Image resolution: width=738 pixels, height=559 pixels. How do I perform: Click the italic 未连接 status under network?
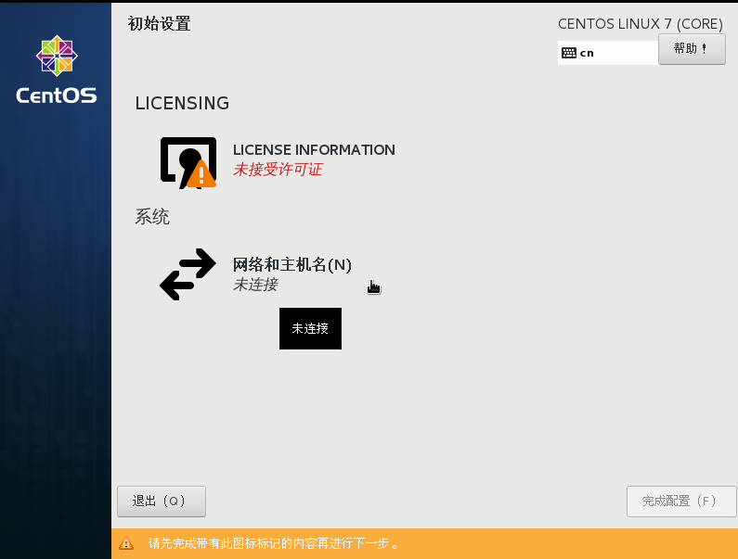pos(255,285)
